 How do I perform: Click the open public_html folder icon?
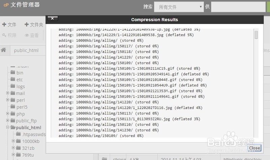[x=13, y=127]
